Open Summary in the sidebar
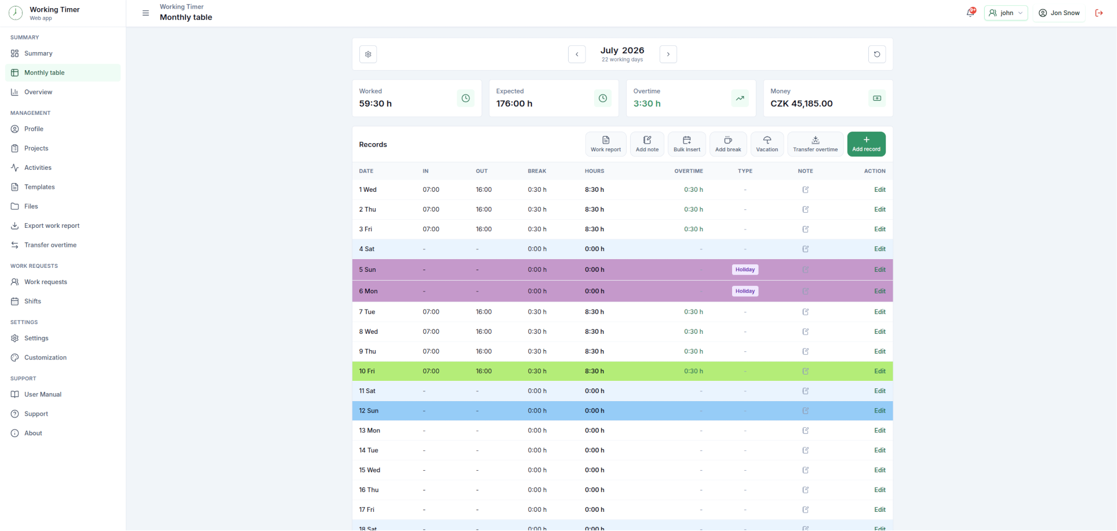 pos(63,53)
